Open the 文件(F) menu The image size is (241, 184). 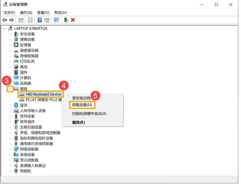coord(9,13)
